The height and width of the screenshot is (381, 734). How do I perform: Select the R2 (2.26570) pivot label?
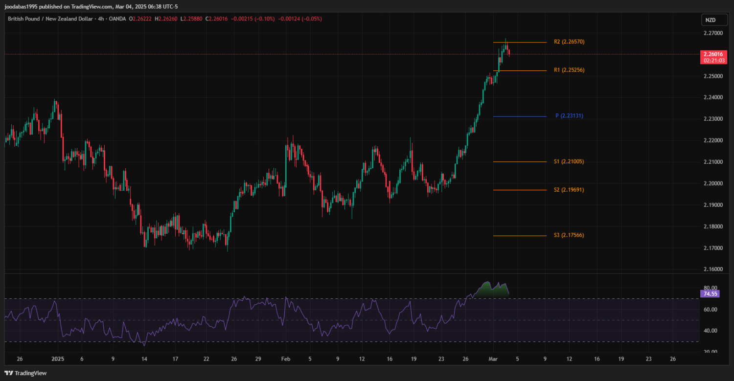pos(569,42)
